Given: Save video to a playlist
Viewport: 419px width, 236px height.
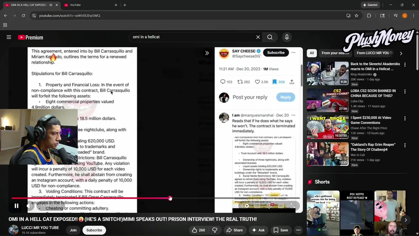Looking at the screenshot, I should [x=281, y=230].
